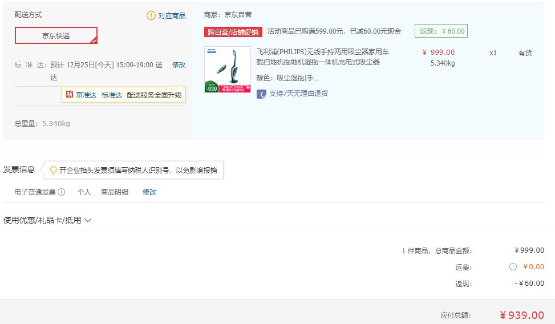
Task: Click the red 新 badge icon
Action: pyautogui.click(x=70, y=94)
